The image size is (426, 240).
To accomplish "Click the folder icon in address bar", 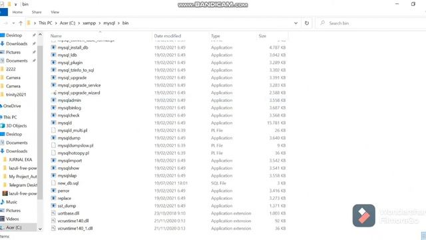I will pyautogui.click(x=29, y=23).
